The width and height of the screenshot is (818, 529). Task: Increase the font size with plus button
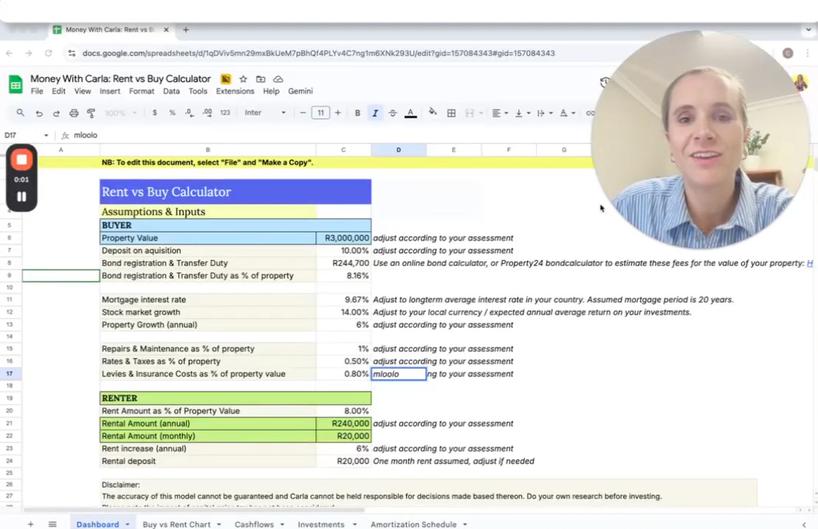click(338, 113)
